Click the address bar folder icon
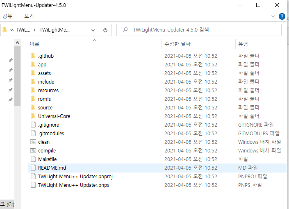The image size is (289, 209). coord(5,30)
